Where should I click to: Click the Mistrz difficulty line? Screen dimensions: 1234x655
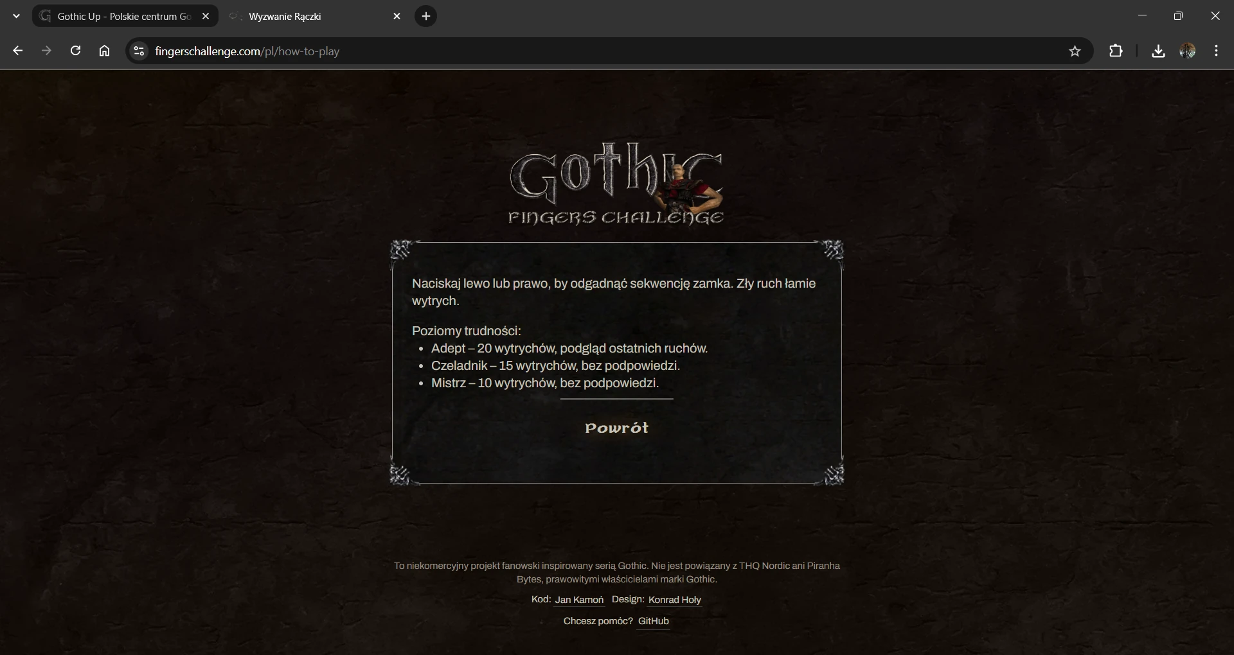545,383
